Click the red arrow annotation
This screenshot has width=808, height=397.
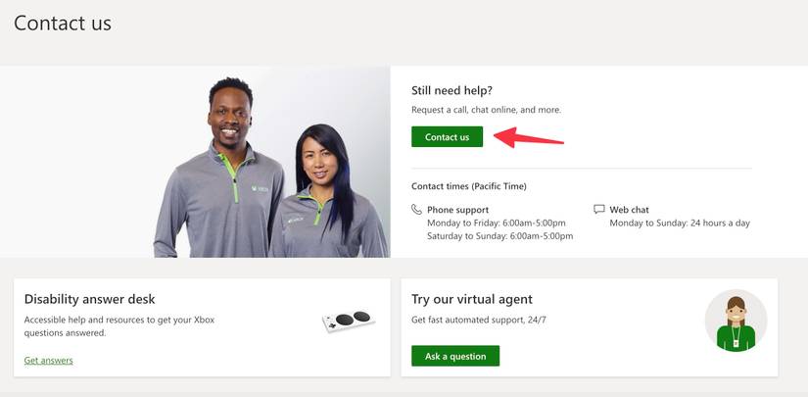[529, 138]
